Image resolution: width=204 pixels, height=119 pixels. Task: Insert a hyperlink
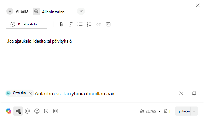point(99,24)
